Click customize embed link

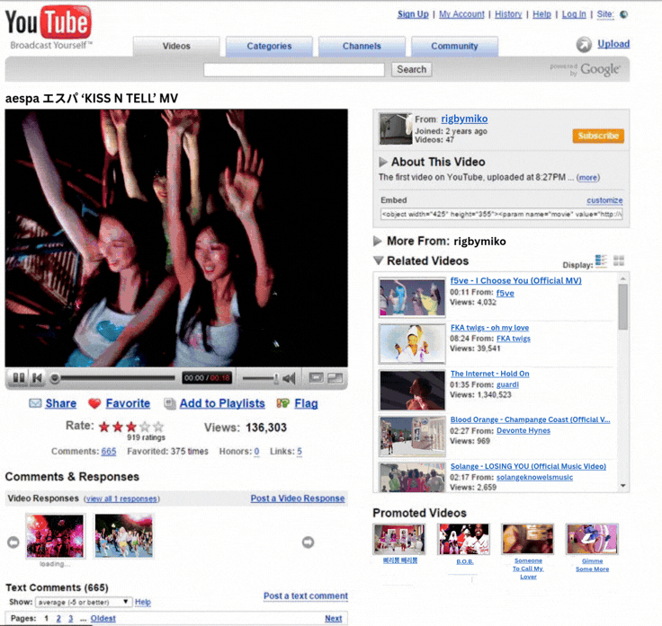tap(604, 200)
